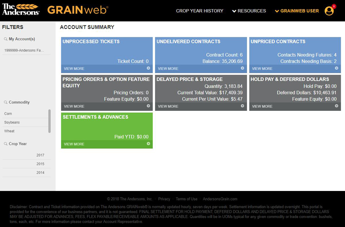Filter by Corn commodity

25,113
